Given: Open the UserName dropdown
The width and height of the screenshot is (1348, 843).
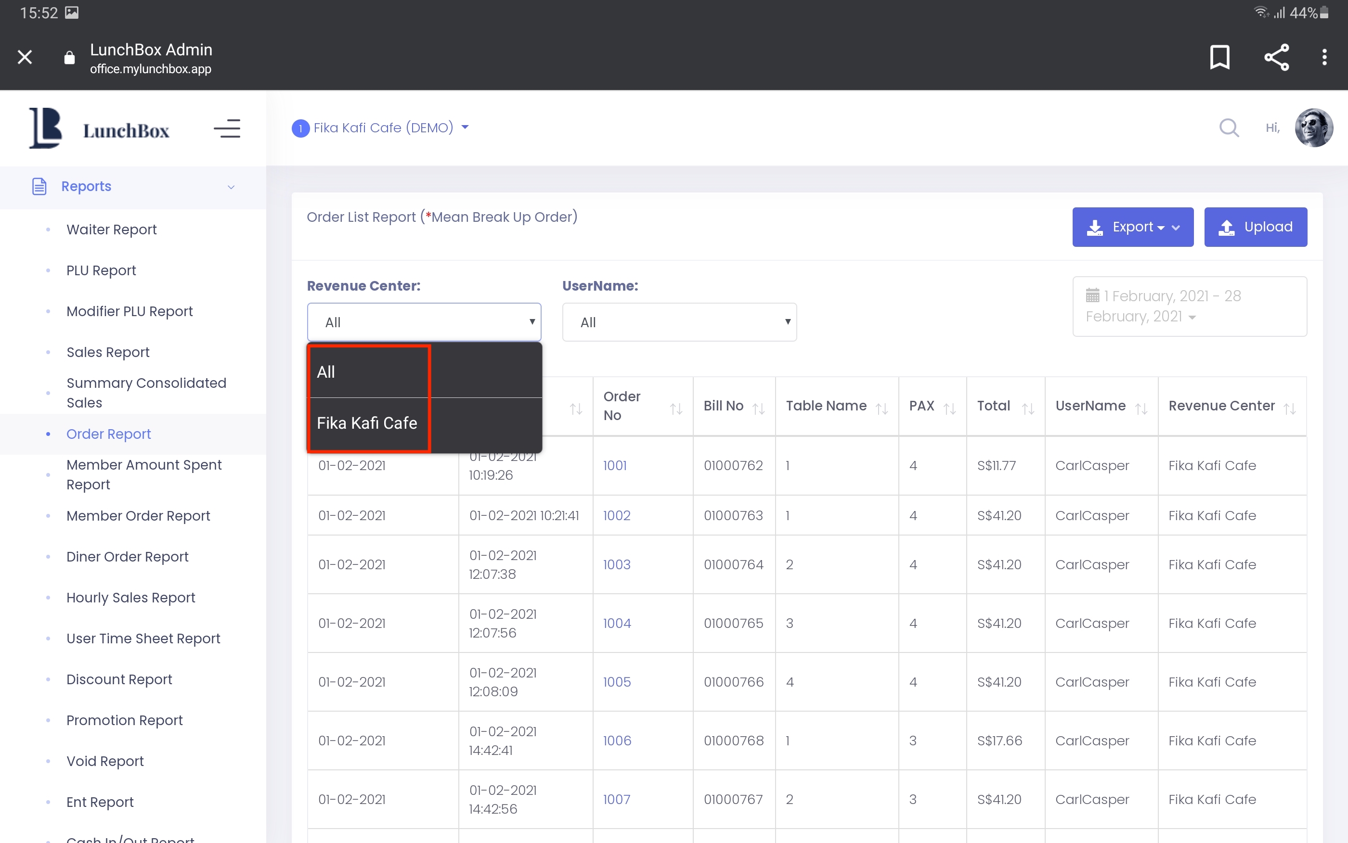Looking at the screenshot, I should tap(679, 322).
